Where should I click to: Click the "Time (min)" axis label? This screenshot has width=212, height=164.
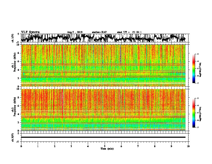click(107, 149)
